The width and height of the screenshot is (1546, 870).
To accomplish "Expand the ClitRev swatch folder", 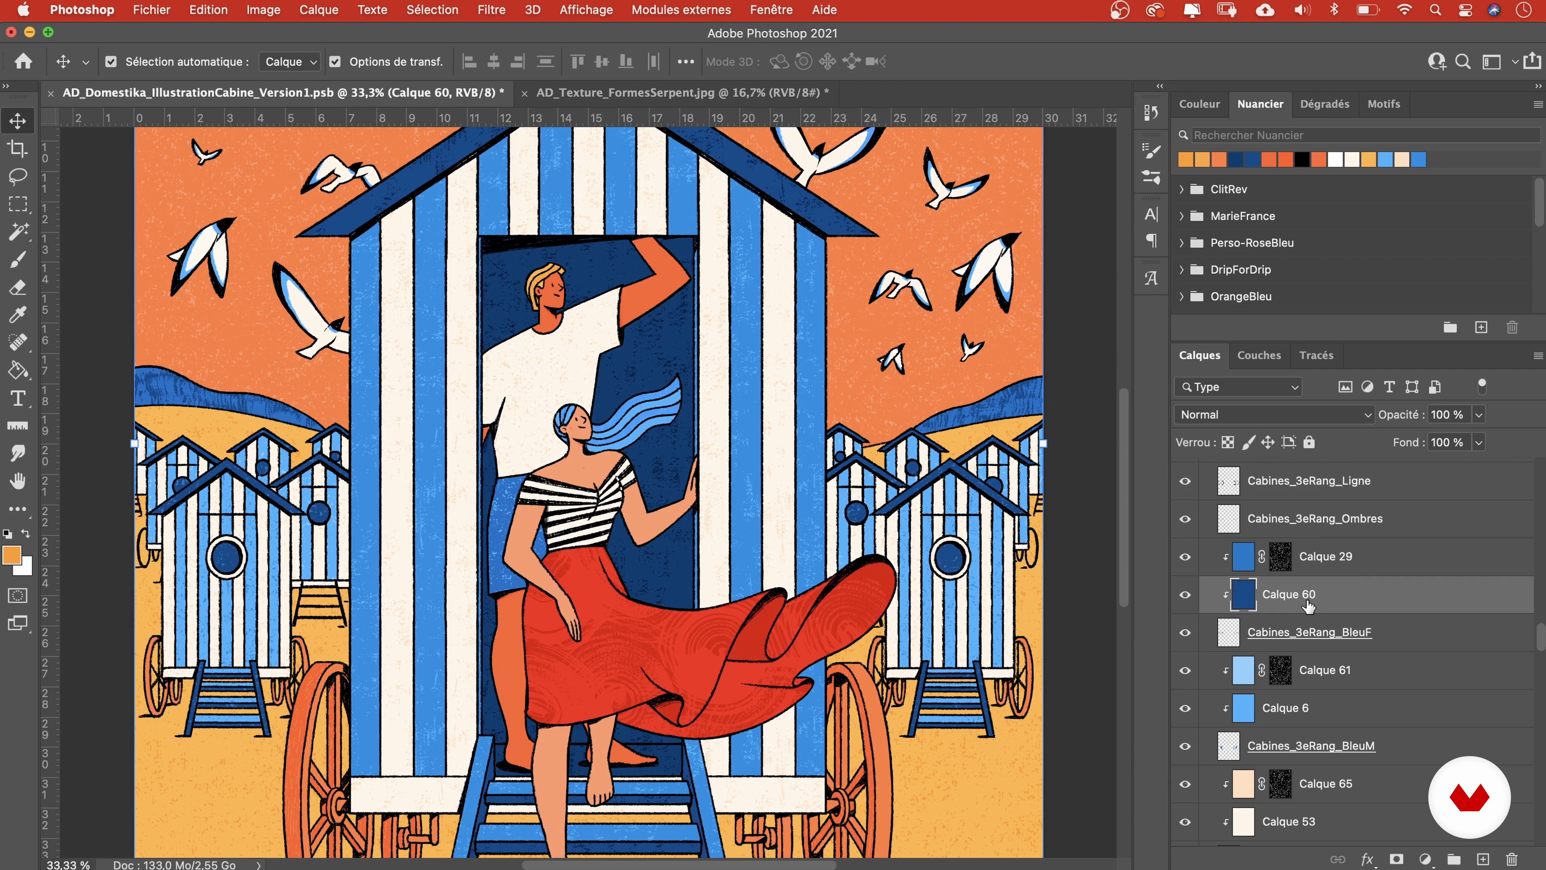I will click(1181, 189).
